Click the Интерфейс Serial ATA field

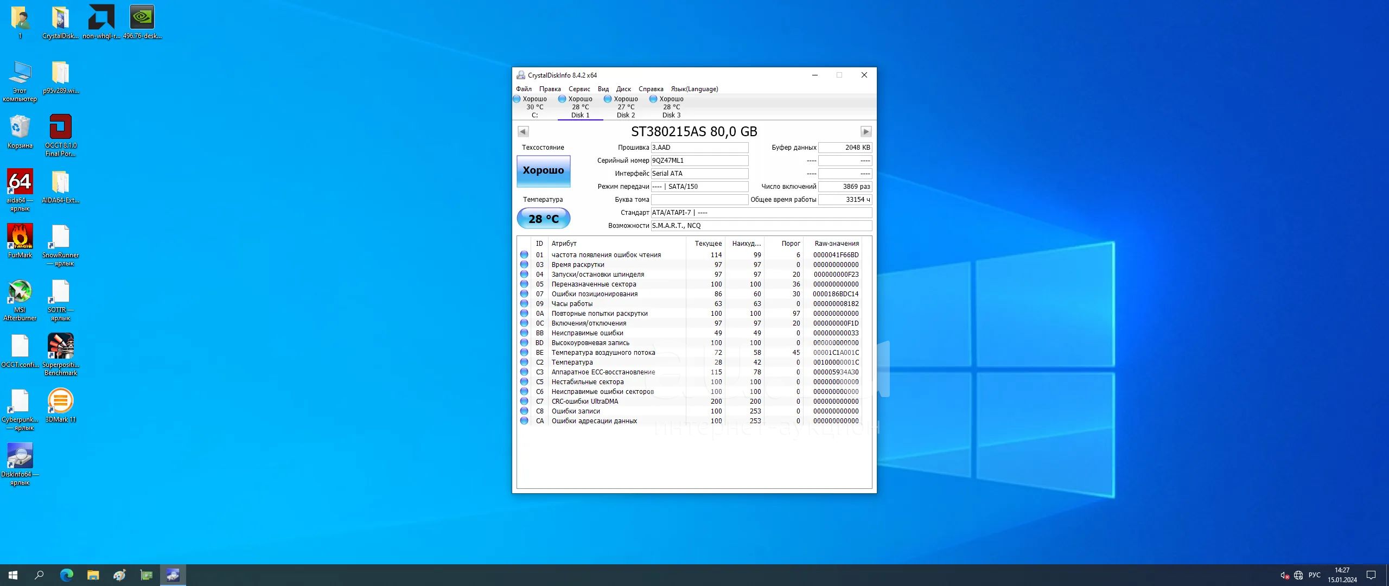coord(699,174)
